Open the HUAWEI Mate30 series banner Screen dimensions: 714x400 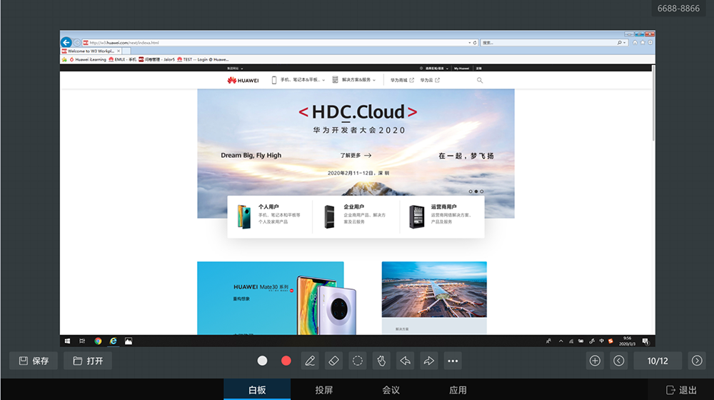tap(271, 298)
